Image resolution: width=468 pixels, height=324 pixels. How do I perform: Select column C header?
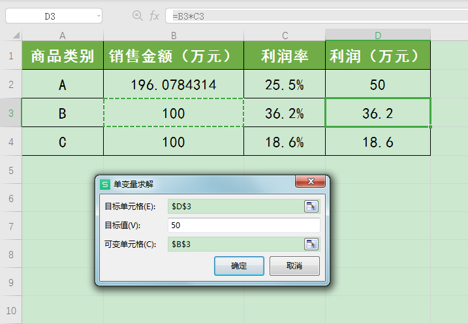click(285, 35)
